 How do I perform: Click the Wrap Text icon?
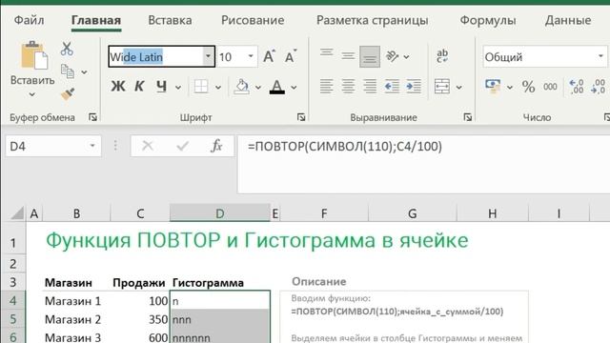442,56
